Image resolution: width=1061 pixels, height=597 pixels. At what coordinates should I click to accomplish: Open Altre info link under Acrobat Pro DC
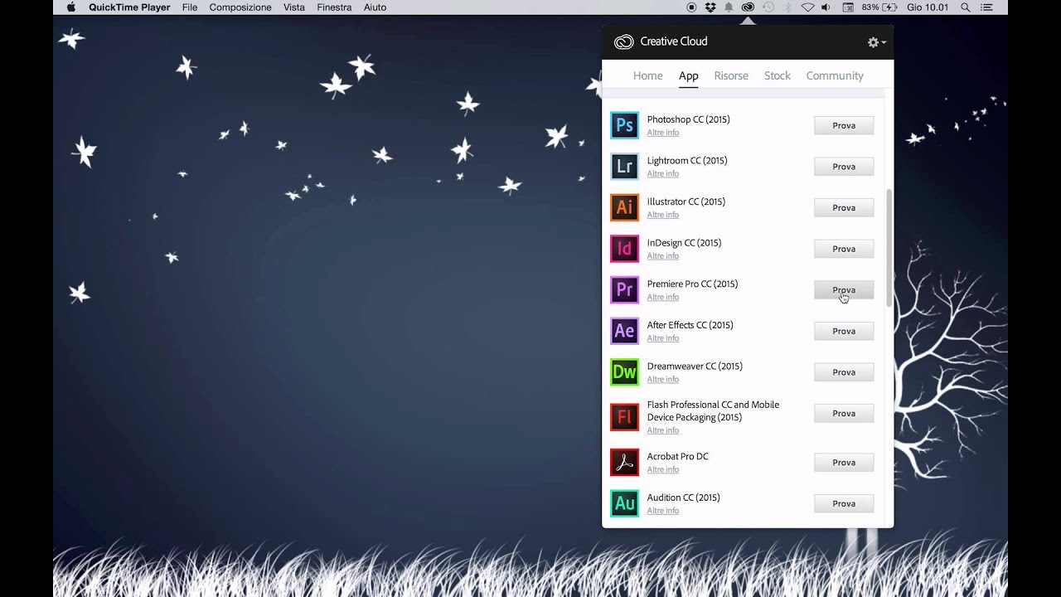[663, 469]
